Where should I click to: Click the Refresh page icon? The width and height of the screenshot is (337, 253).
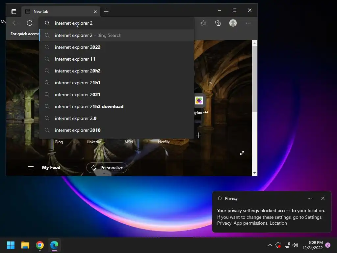(x=30, y=23)
